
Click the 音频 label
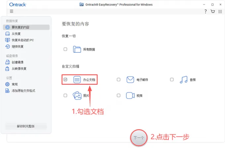pyautogui.click(x=193, y=80)
